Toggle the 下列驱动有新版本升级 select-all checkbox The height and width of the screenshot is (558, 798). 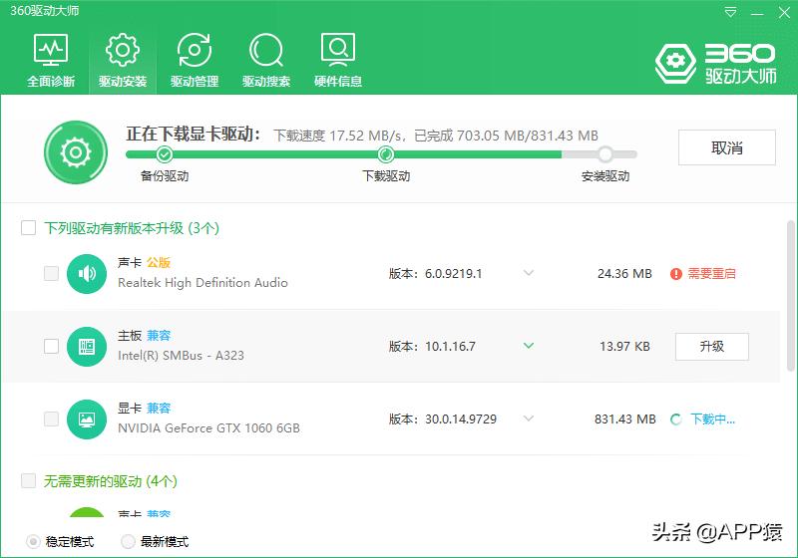(x=29, y=227)
